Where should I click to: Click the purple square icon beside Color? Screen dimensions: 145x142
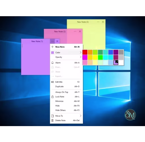[x=52, y=53]
